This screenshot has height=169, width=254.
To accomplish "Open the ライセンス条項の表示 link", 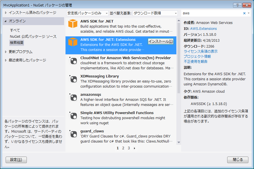I will pyautogui.click(x=201, y=51).
